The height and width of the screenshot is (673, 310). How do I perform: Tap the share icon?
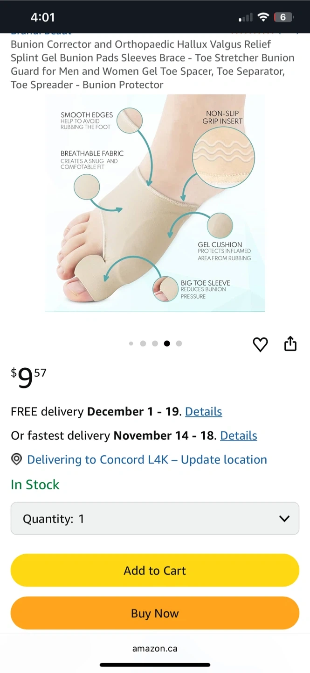pyautogui.click(x=290, y=344)
